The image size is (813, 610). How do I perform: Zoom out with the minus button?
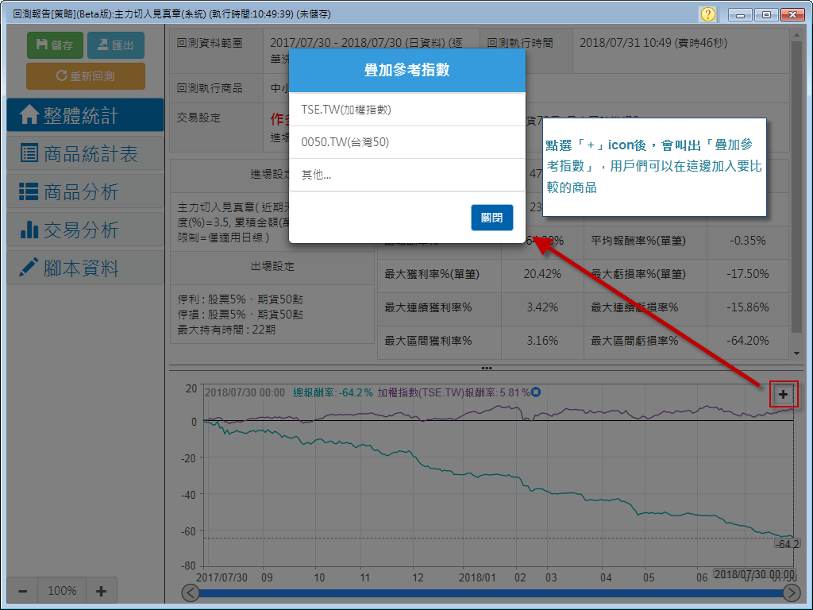tap(23, 591)
